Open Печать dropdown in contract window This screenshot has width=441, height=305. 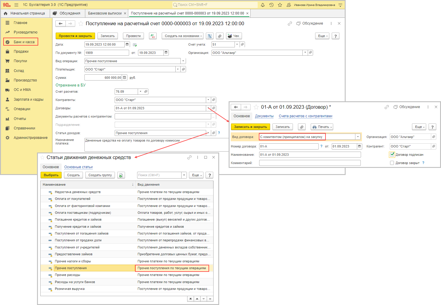[x=322, y=127]
